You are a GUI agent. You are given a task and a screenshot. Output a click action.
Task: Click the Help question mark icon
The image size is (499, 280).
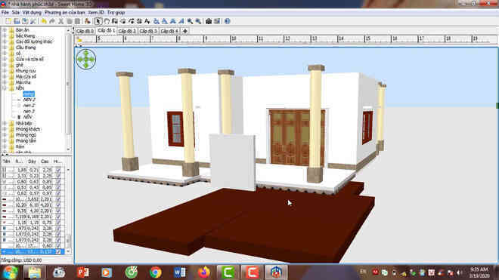coord(228,21)
